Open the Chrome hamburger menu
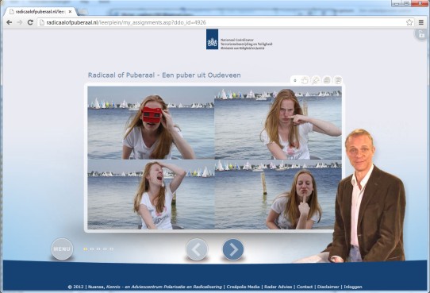 421,22
